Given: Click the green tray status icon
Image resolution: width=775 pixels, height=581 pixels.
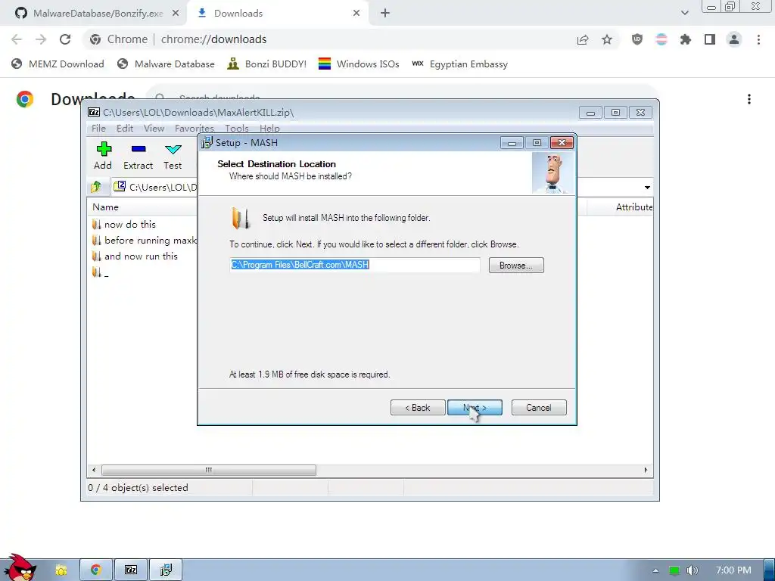Looking at the screenshot, I should (674, 570).
